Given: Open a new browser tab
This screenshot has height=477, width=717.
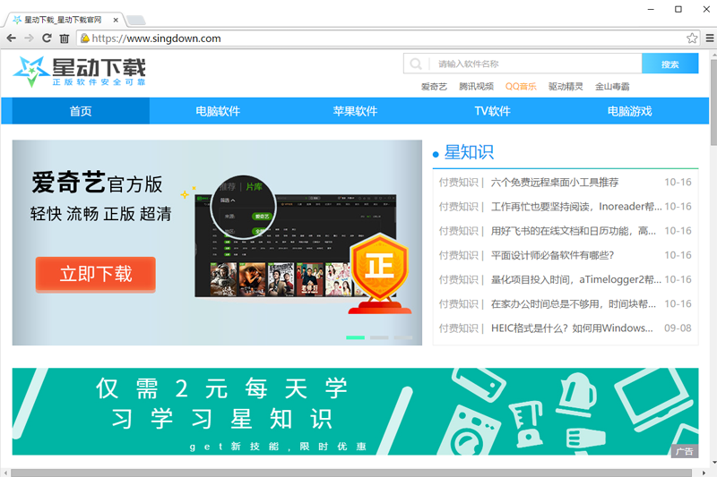Looking at the screenshot, I should click(x=136, y=20).
